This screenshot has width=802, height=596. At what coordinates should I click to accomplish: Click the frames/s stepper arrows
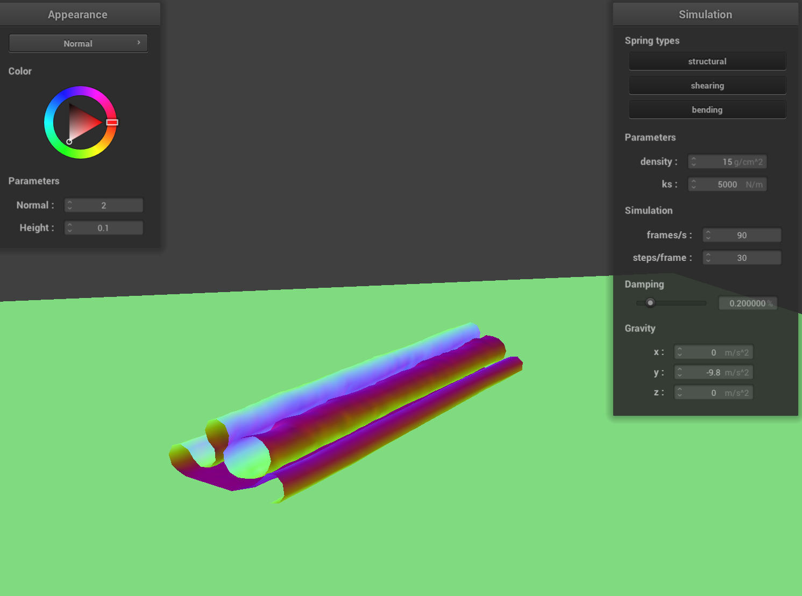708,235
